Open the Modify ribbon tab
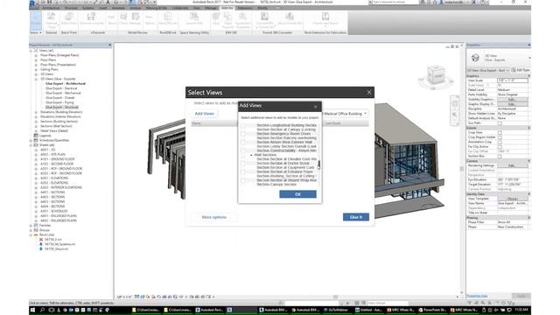The width and height of the screenshot is (560, 315). pyautogui.click(x=262, y=8)
